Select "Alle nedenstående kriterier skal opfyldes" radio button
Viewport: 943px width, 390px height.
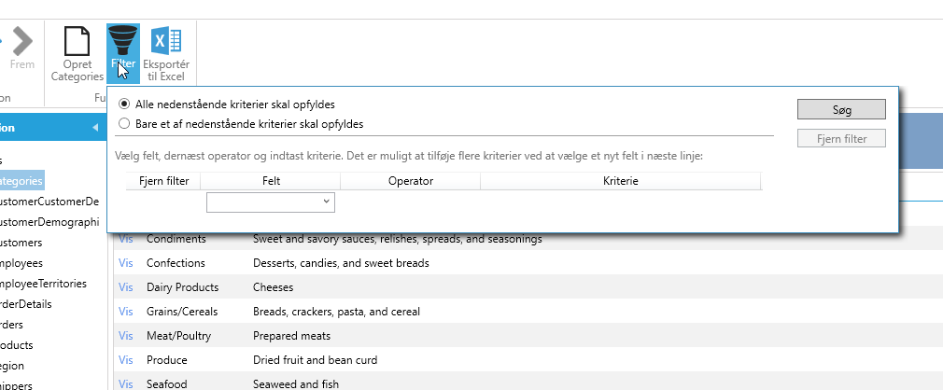point(124,104)
